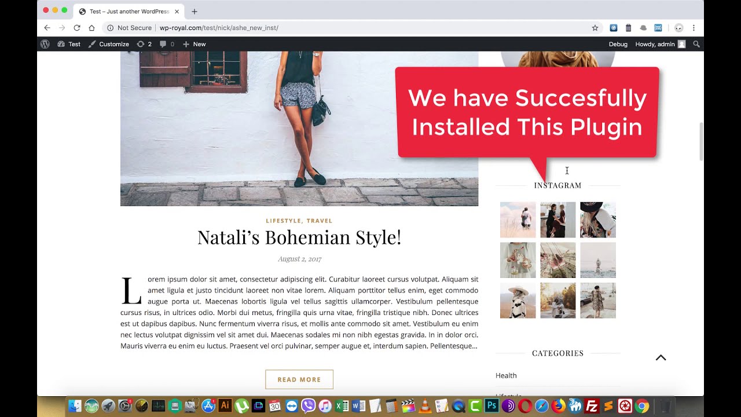Bookmark this page with the star
The width and height of the screenshot is (741, 417).
(595, 28)
